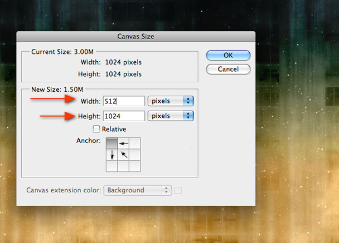
Task: Click the 'New Size: 1.50M' label
Action: pyautogui.click(x=57, y=90)
